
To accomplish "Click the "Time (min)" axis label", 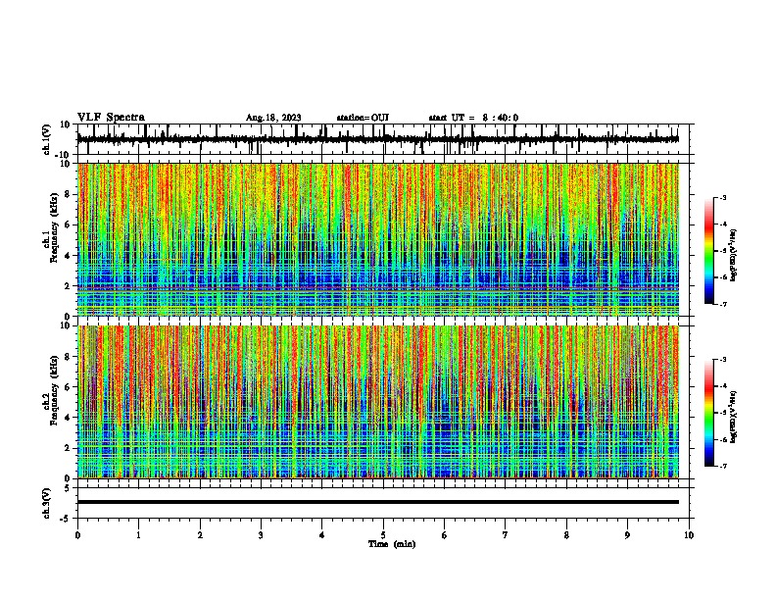I will (392, 544).
